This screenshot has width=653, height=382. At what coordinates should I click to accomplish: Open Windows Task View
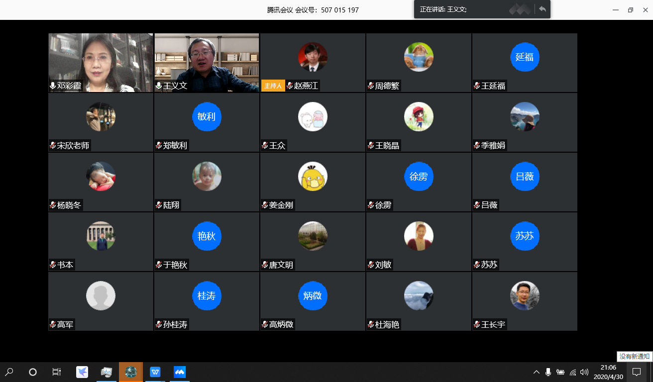click(x=57, y=372)
